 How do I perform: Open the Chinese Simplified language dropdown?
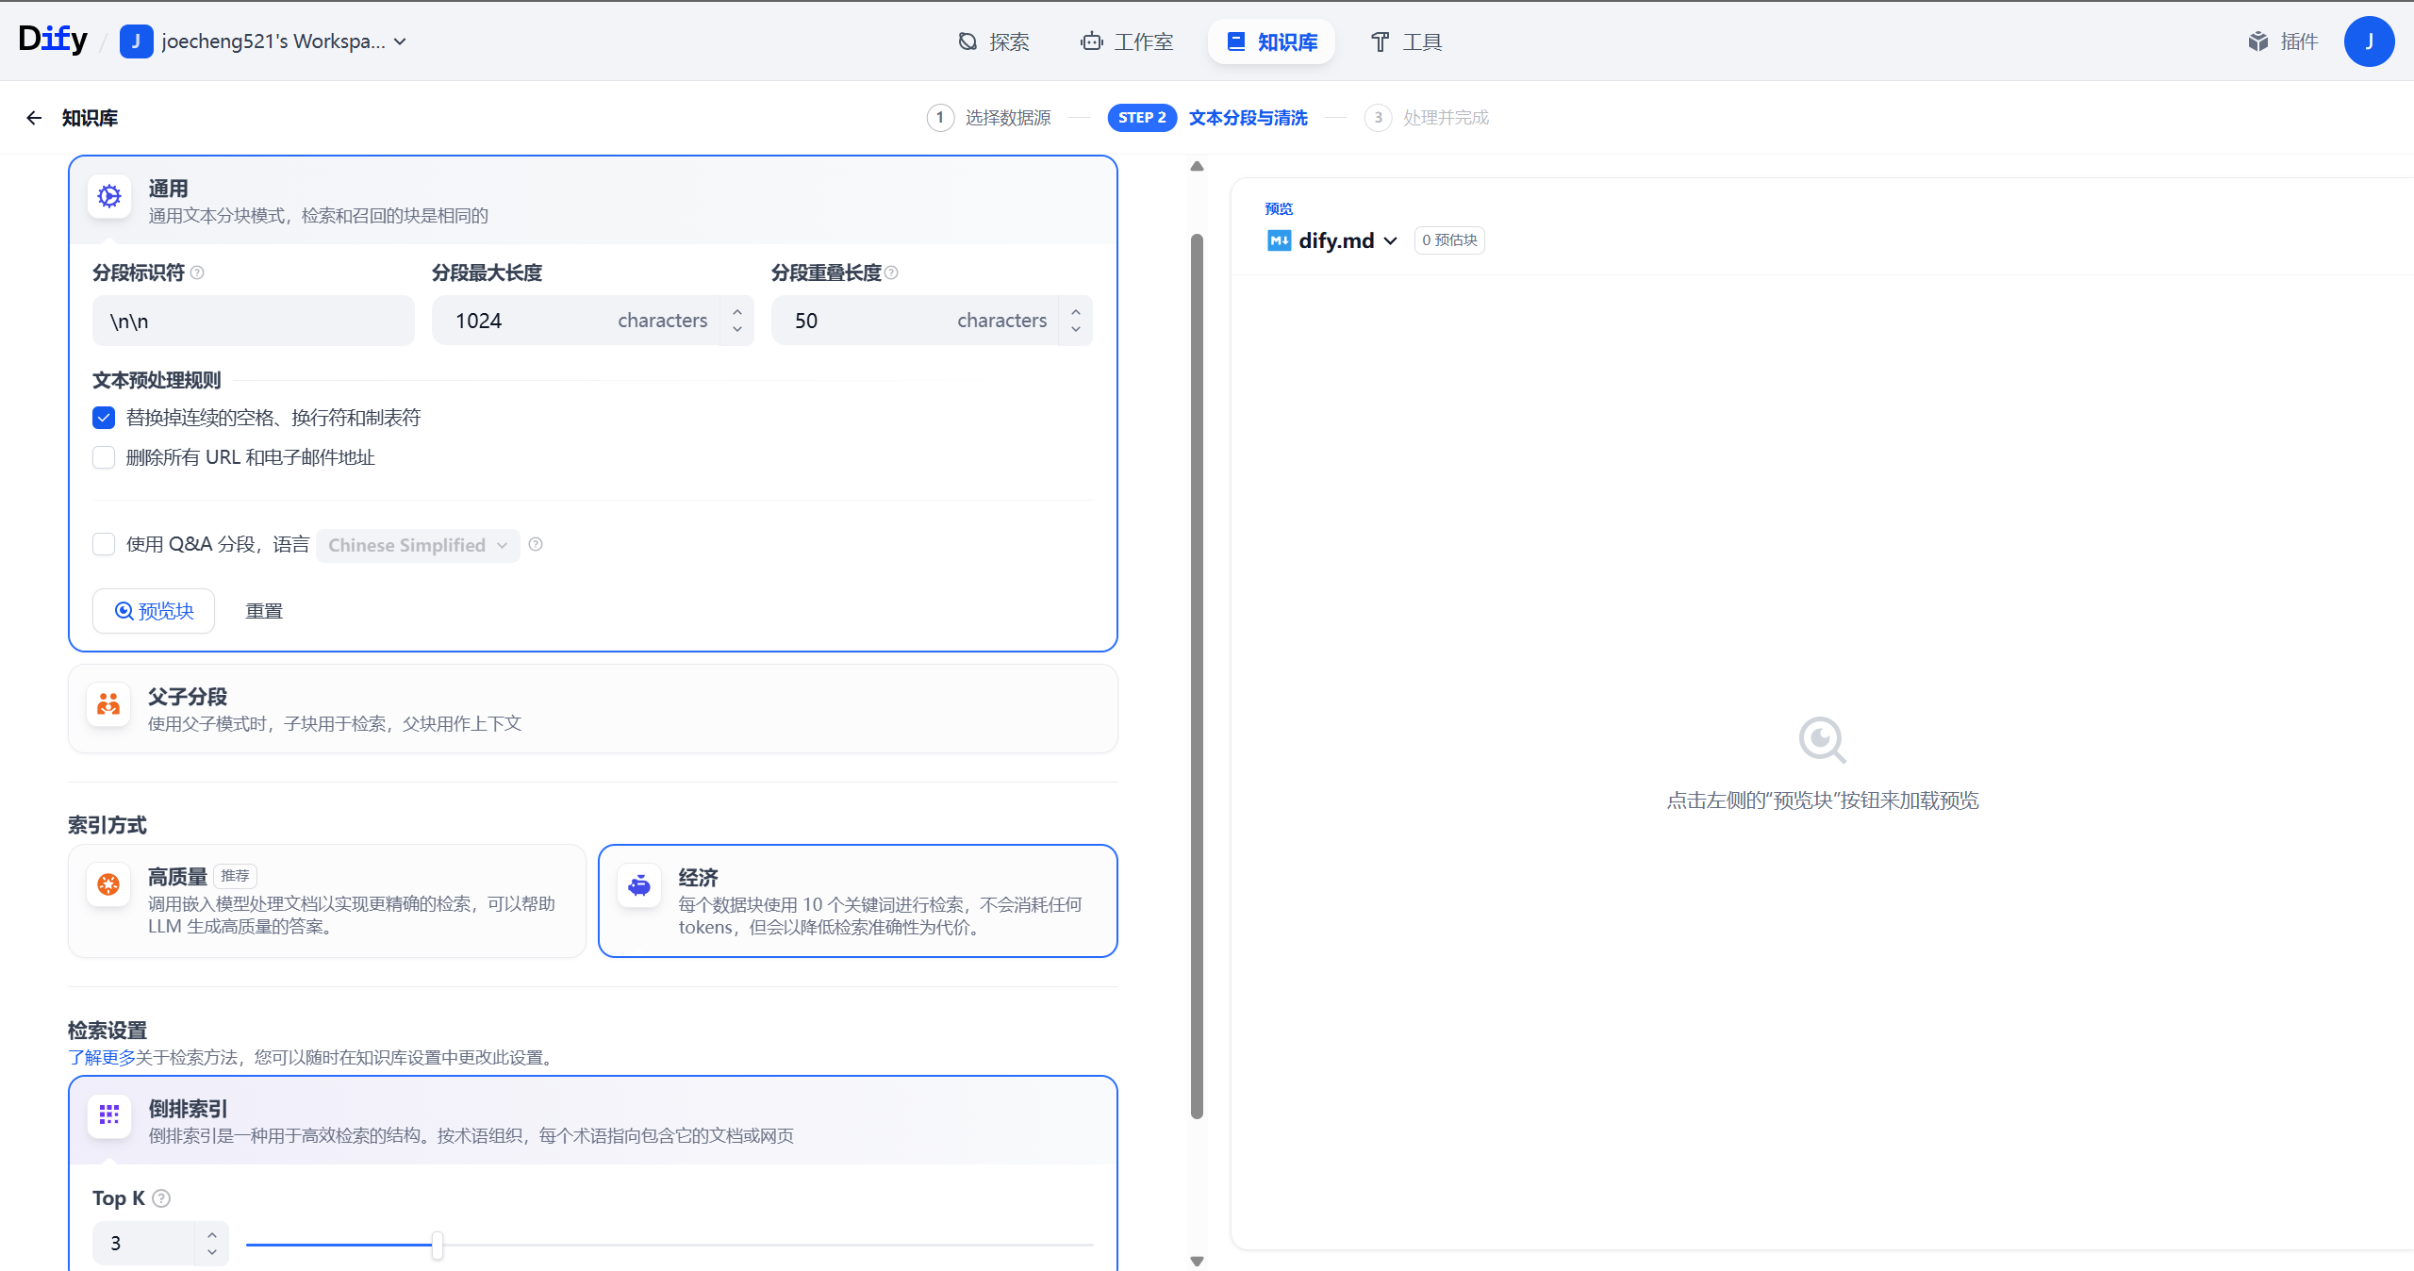(x=417, y=545)
